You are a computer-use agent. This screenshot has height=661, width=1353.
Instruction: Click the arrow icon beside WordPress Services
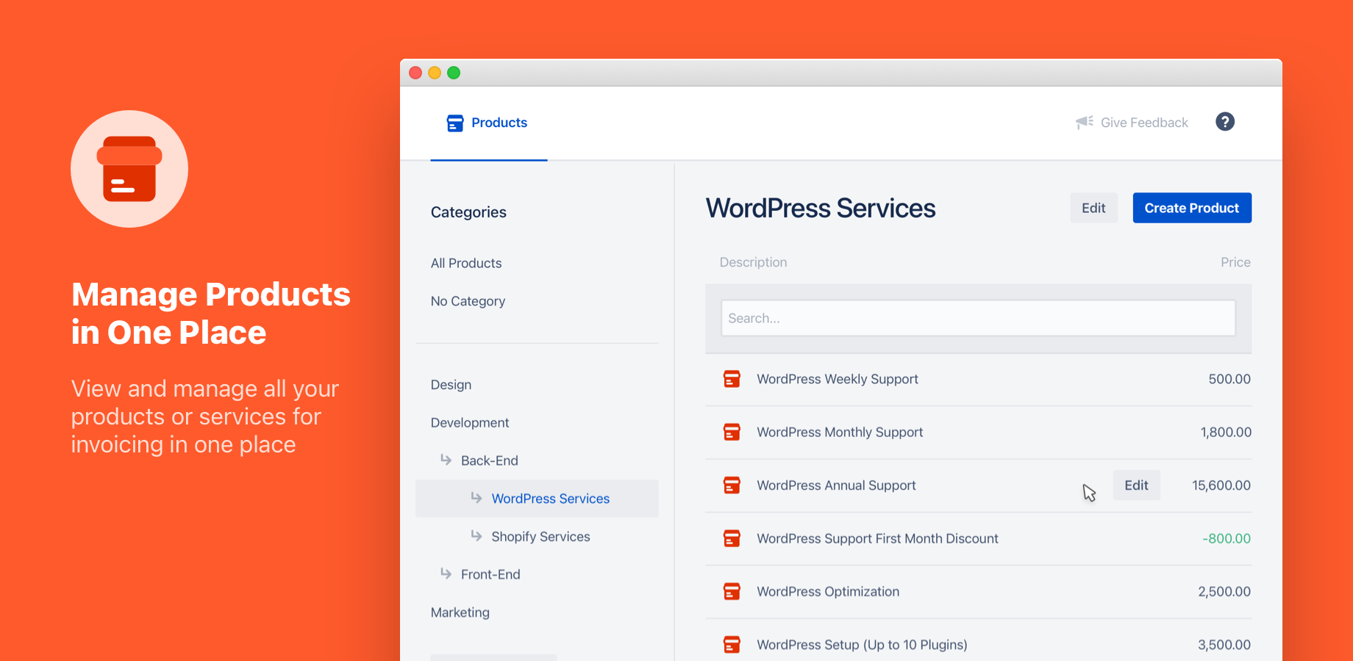coord(476,497)
